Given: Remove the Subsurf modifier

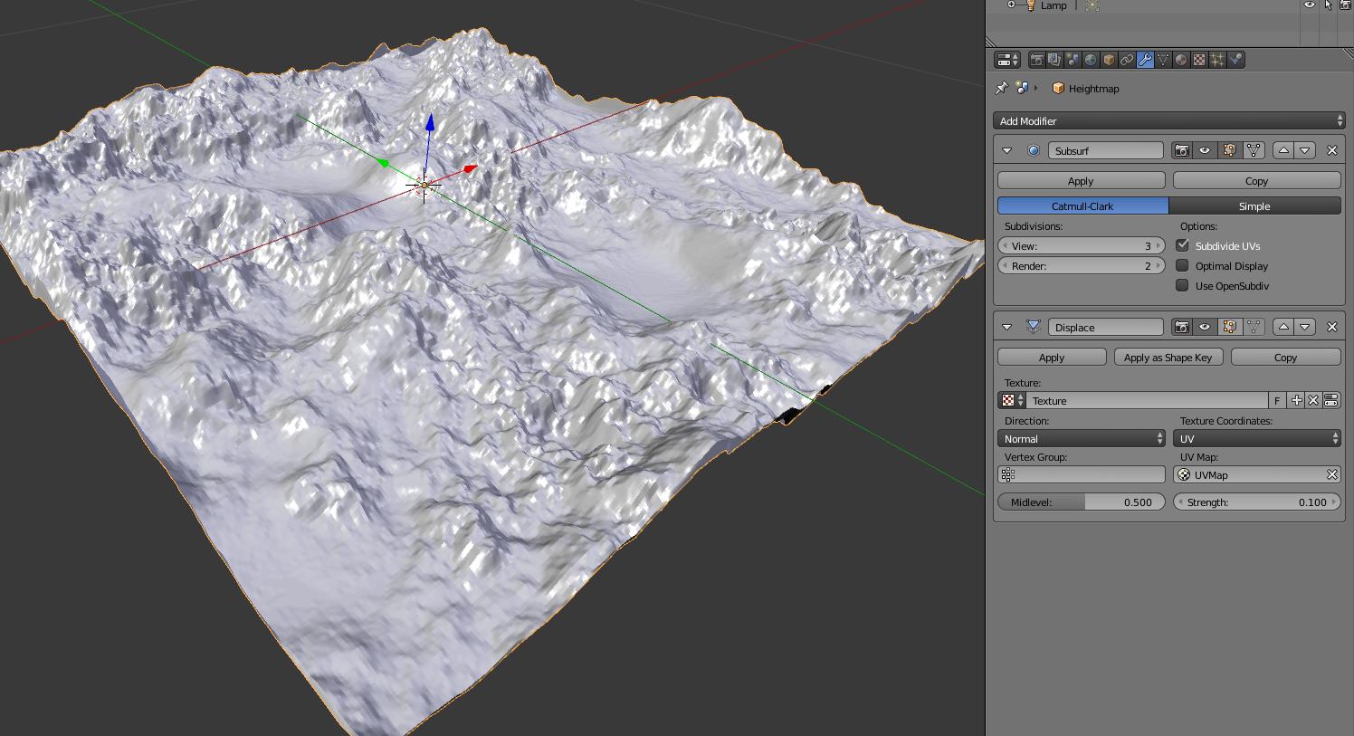Looking at the screenshot, I should point(1332,150).
